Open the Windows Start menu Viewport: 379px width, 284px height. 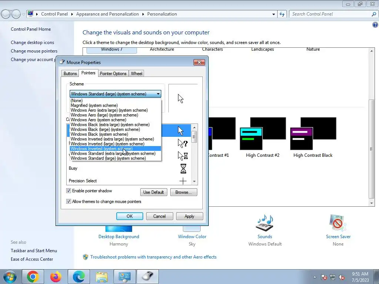pos(10,277)
